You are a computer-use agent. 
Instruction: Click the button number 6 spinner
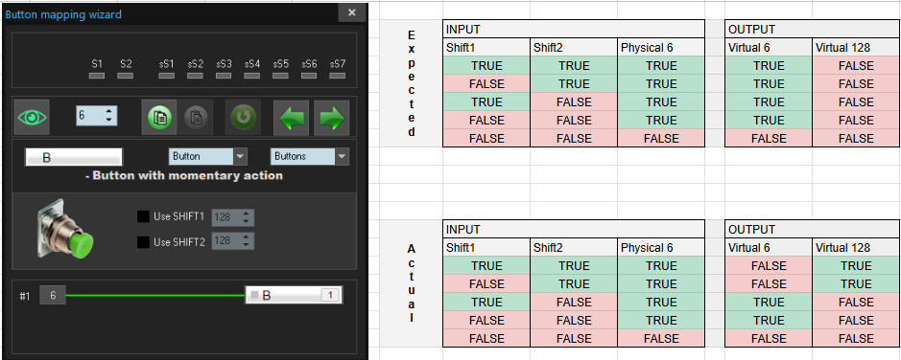97,116
